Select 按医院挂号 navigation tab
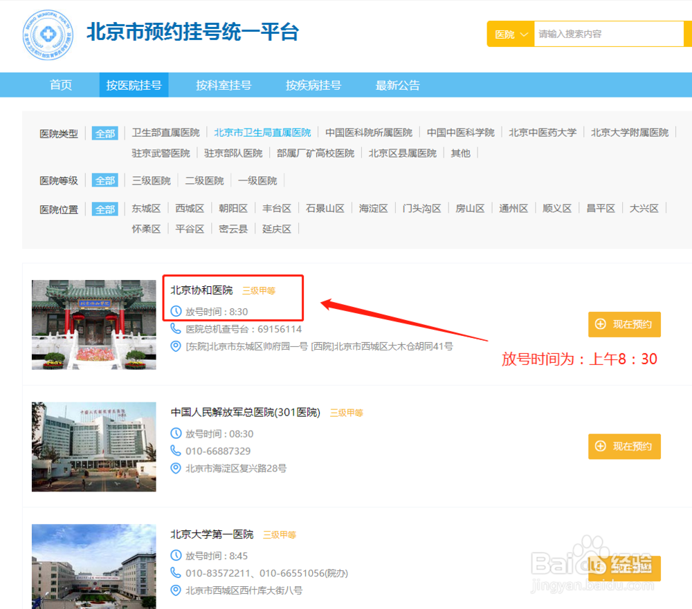This screenshot has width=692, height=609. [x=134, y=85]
